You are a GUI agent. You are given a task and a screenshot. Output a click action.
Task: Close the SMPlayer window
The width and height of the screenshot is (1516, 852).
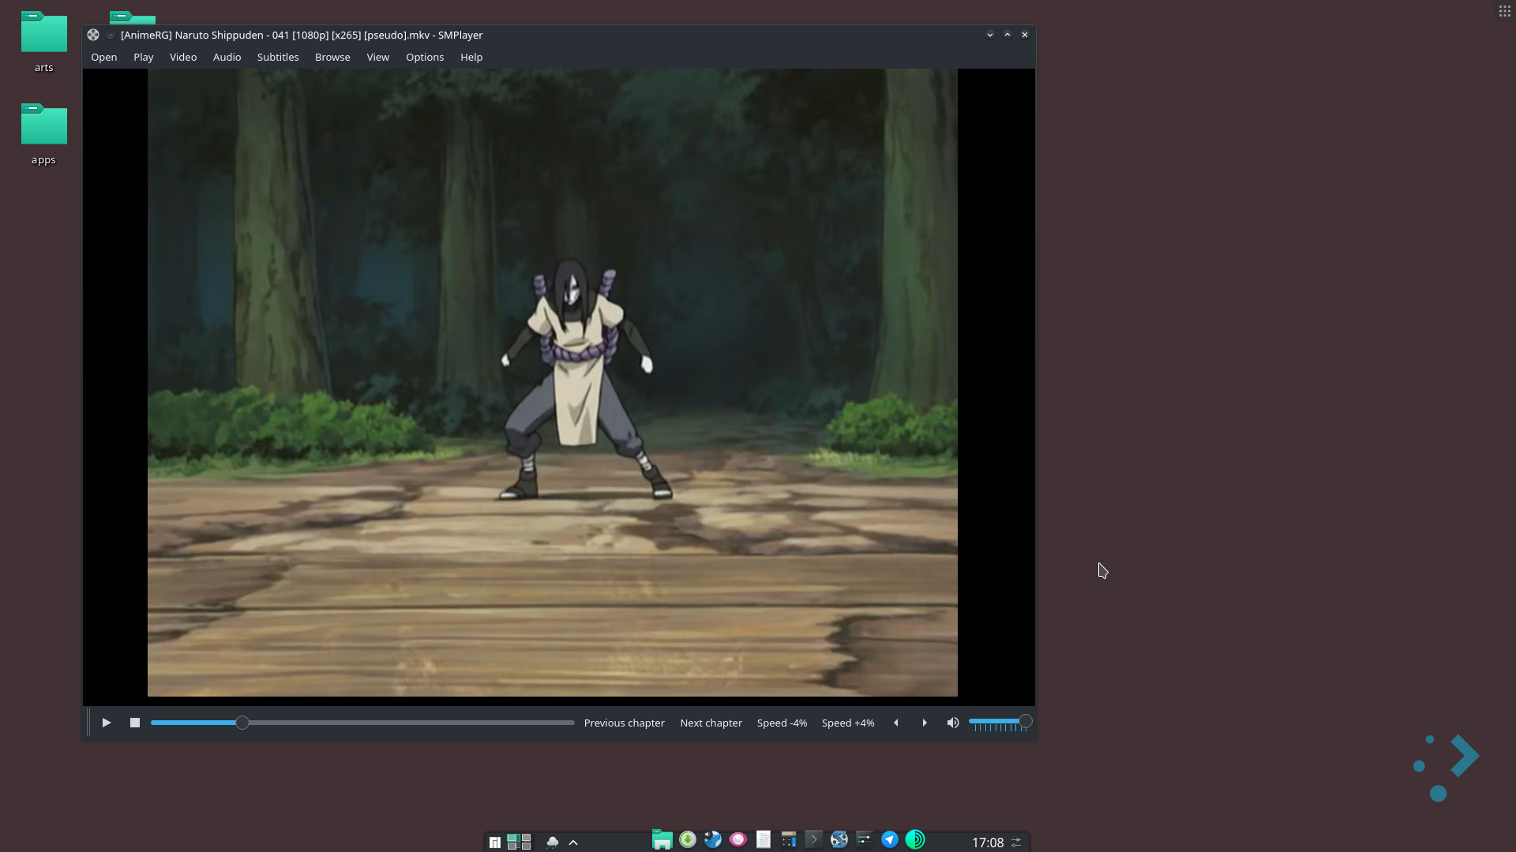[1025, 35]
